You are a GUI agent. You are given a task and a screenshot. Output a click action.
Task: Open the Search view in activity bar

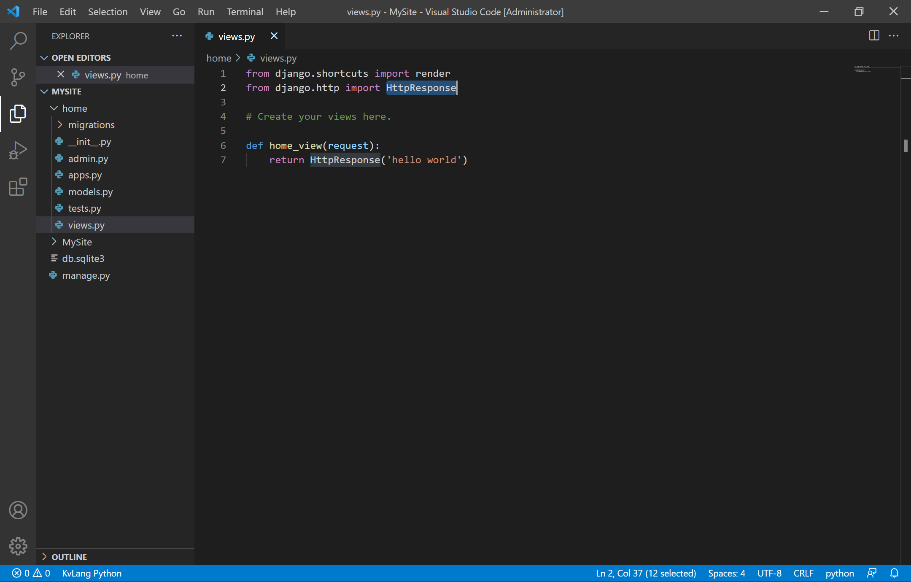pos(18,41)
